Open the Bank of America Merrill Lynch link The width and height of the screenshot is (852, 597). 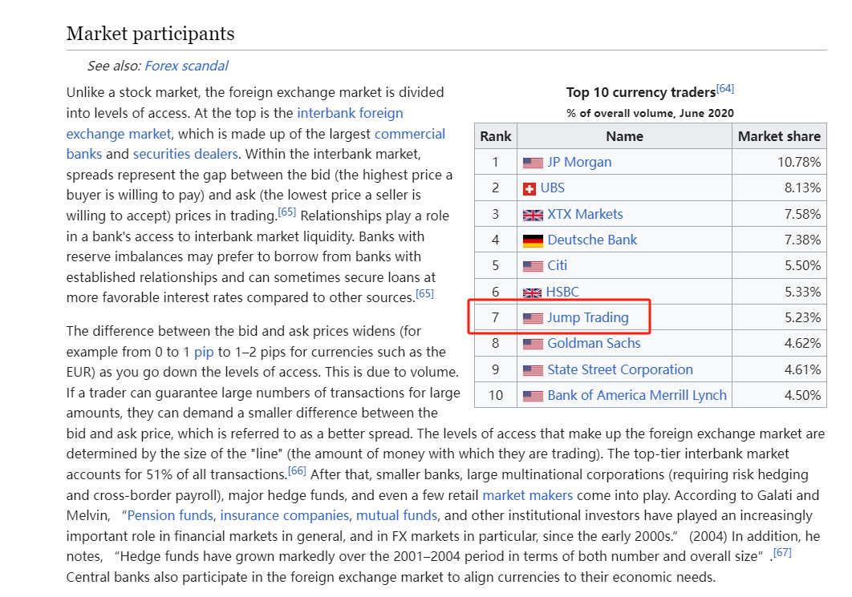[637, 395]
